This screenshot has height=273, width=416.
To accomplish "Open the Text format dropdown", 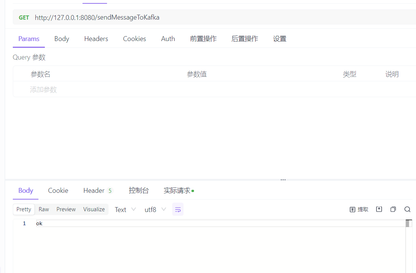I will click(x=125, y=210).
